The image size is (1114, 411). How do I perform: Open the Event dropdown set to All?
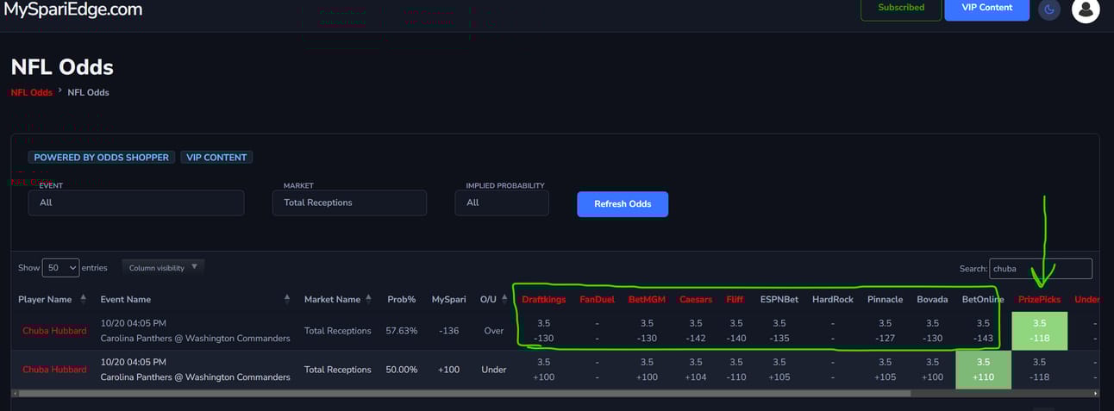[x=136, y=202]
